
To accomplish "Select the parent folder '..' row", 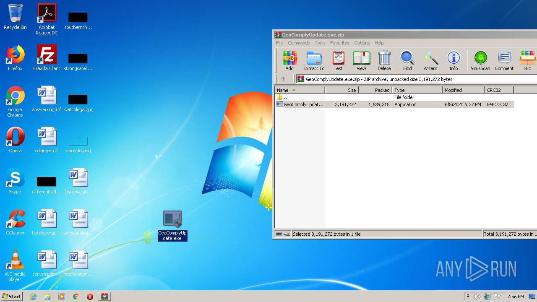I will click(x=394, y=97).
